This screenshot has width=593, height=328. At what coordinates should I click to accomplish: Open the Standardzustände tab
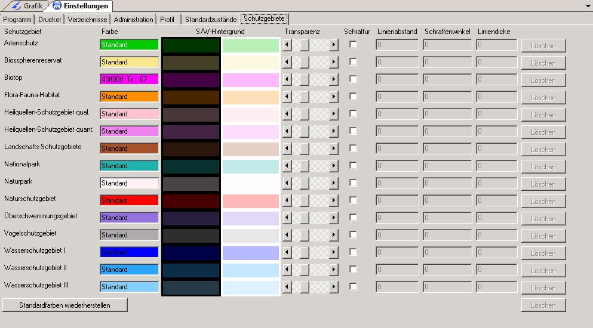coord(210,20)
